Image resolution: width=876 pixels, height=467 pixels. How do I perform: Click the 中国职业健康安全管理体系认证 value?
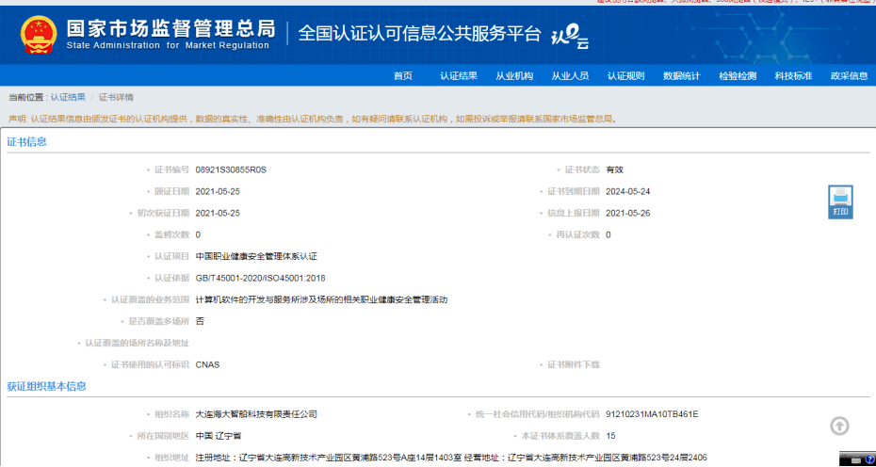[256, 256]
